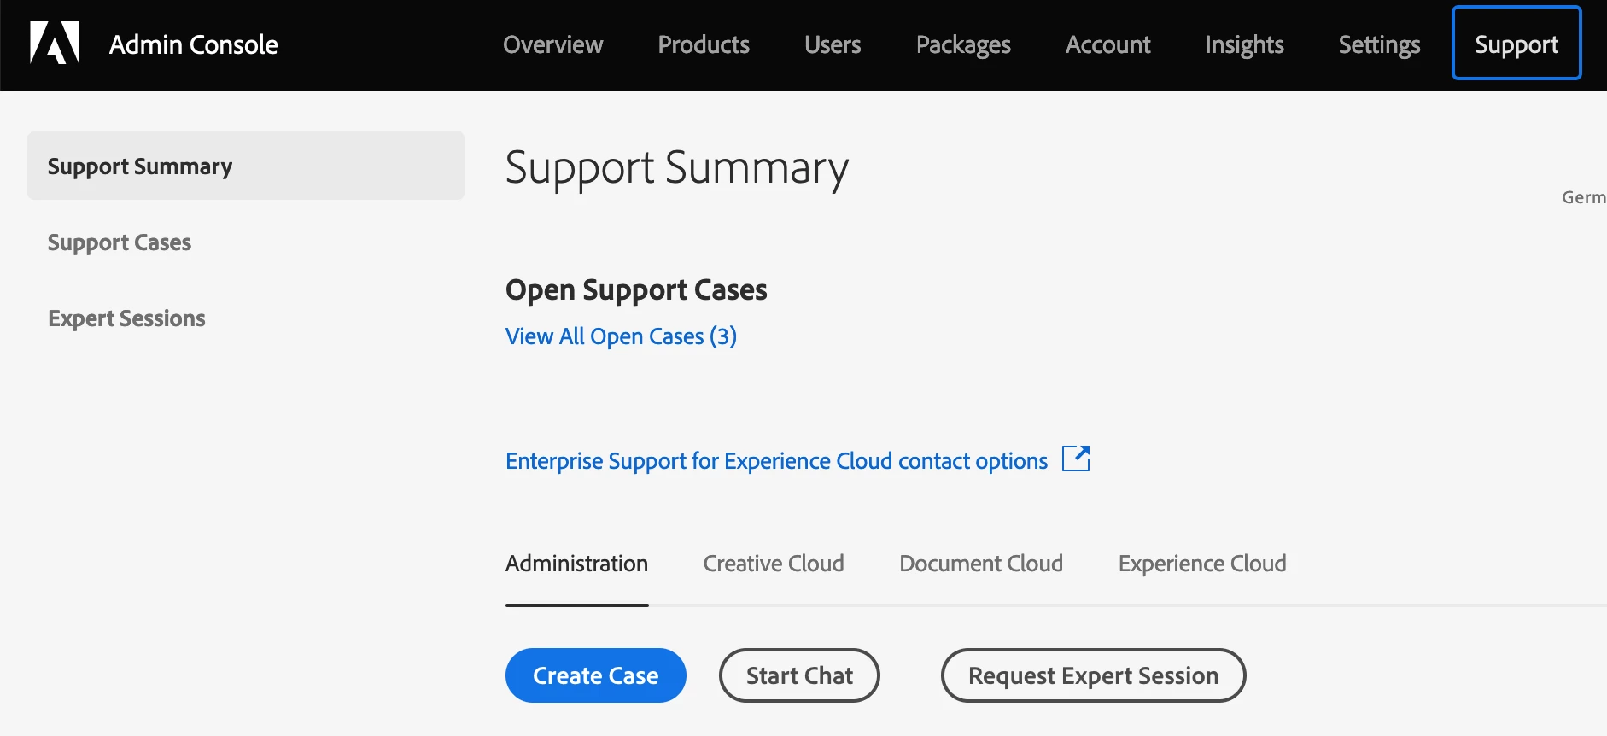The width and height of the screenshot is (1607, 736).
Task: Click the Adobe logo icon
Action: [x=55, y=43]
